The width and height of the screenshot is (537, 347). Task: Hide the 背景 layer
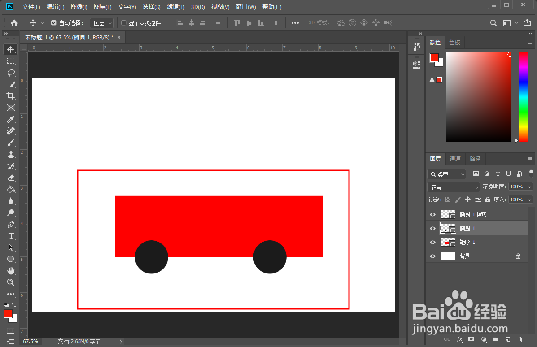coord(432,256)
